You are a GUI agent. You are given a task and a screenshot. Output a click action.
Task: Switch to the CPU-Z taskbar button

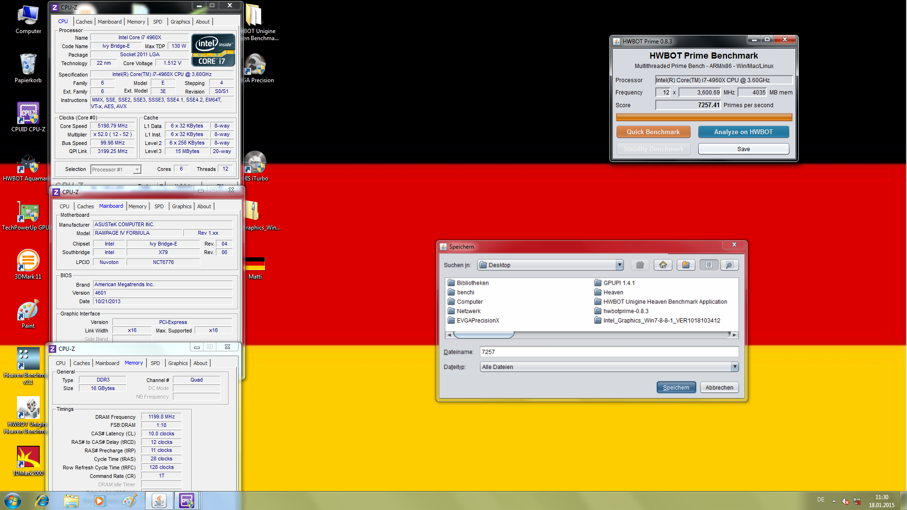click(x=187, y=501)
